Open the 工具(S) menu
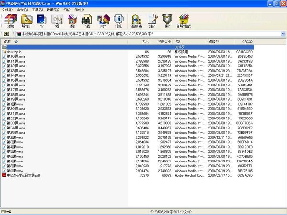Screen dimensions: 287x215 (37, 10)
